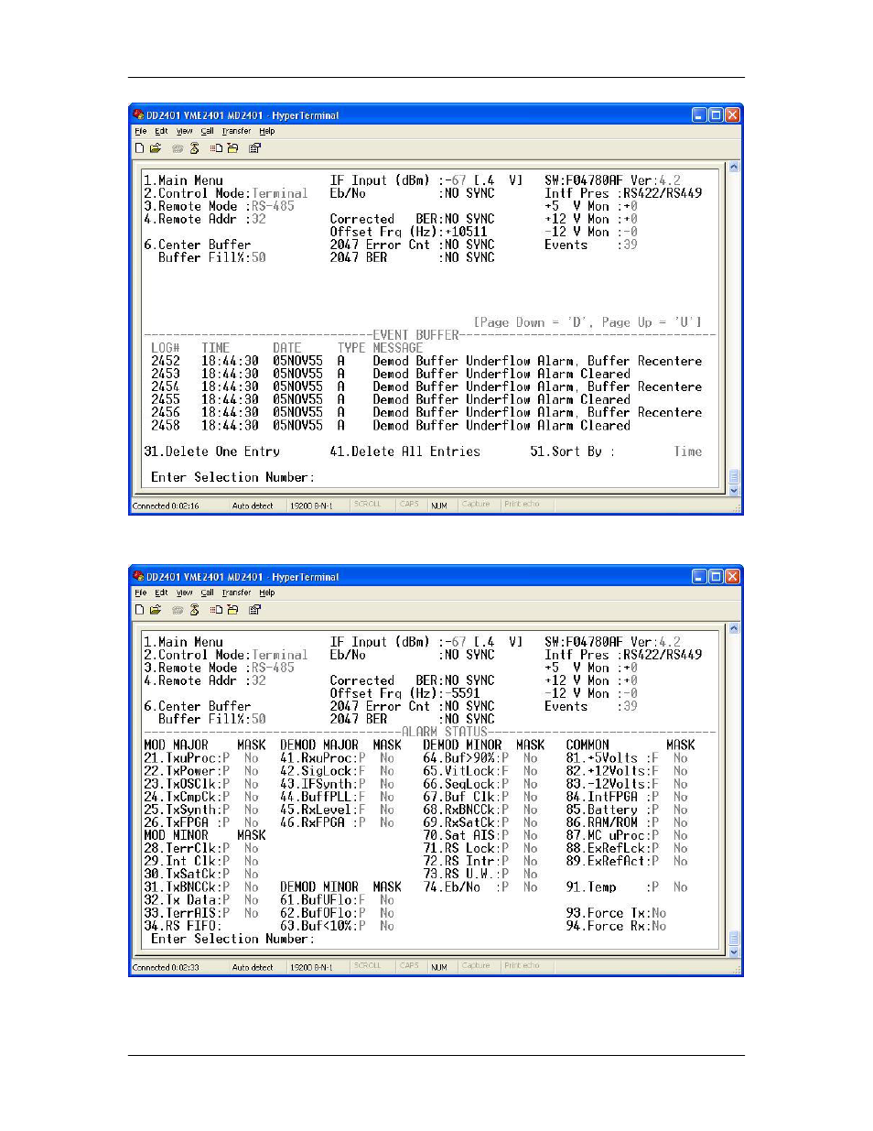Open View menu in Alarm Status window
The width and height of the screenshot is (873, 1131).
[x=184, y=593]
